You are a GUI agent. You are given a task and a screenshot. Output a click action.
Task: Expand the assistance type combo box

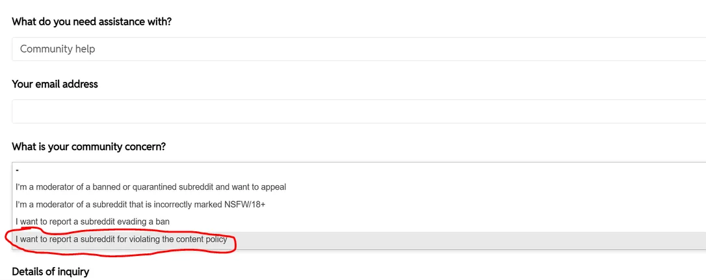358,49
